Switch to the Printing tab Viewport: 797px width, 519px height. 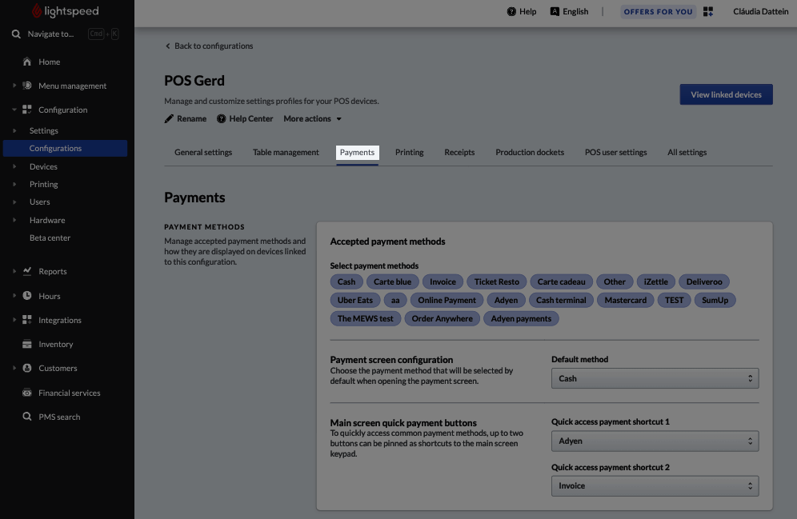point(409,152)
